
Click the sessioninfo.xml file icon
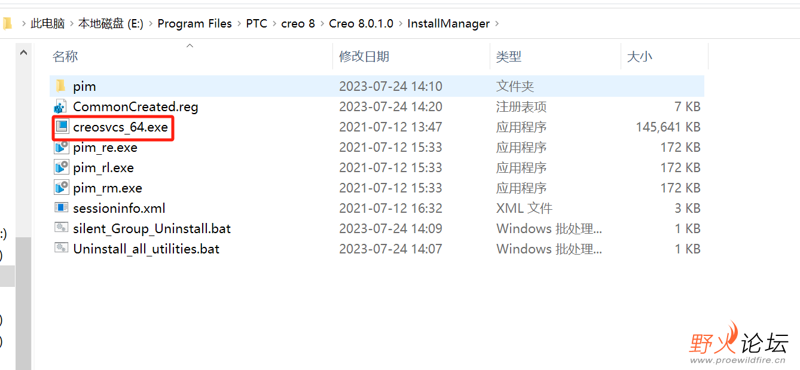(x=61, y=208)
